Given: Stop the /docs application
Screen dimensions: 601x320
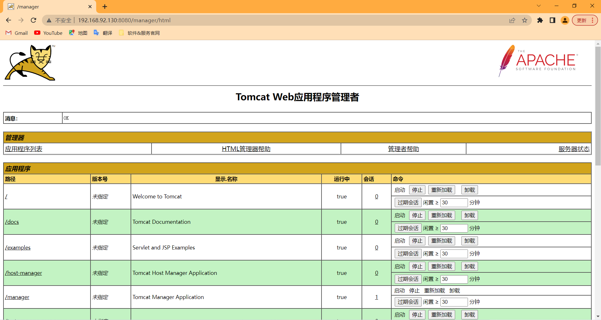Looking at the screenshot, I should pyautogui.click(x=417, y=215).
